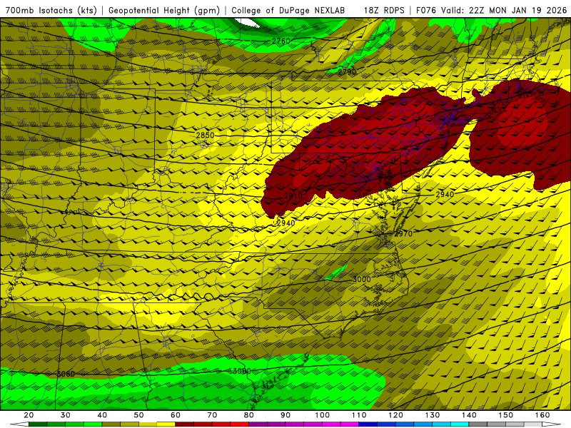Click the 100 value on the color scale
The width and height of the screenshot is (571, 428).
323,415
